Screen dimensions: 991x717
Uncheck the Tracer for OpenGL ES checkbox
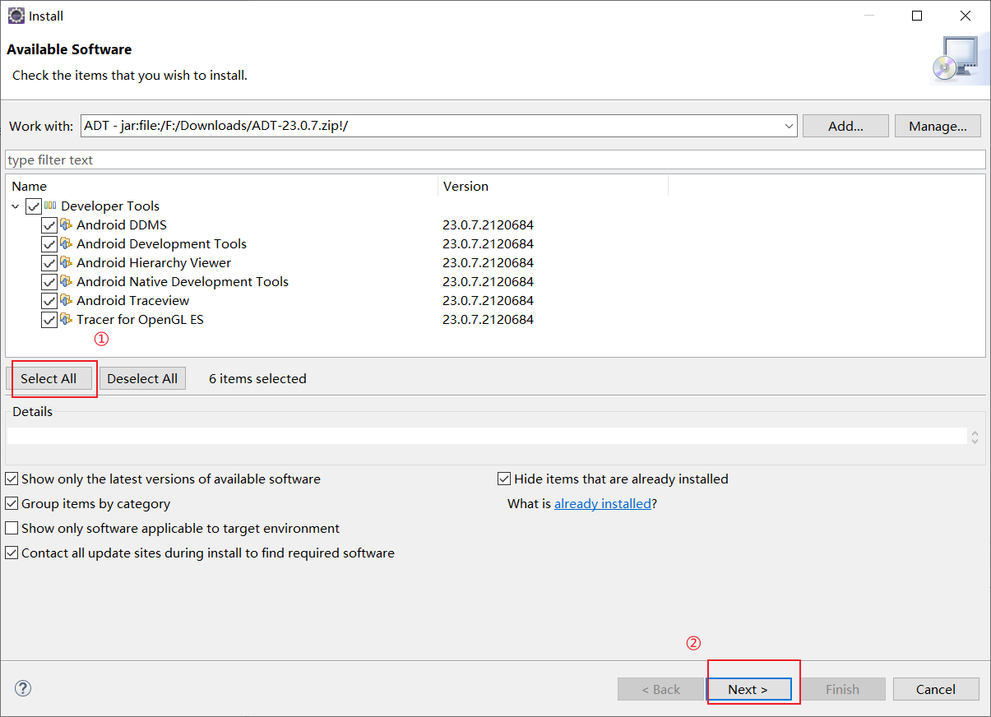[x=49, y=320]
